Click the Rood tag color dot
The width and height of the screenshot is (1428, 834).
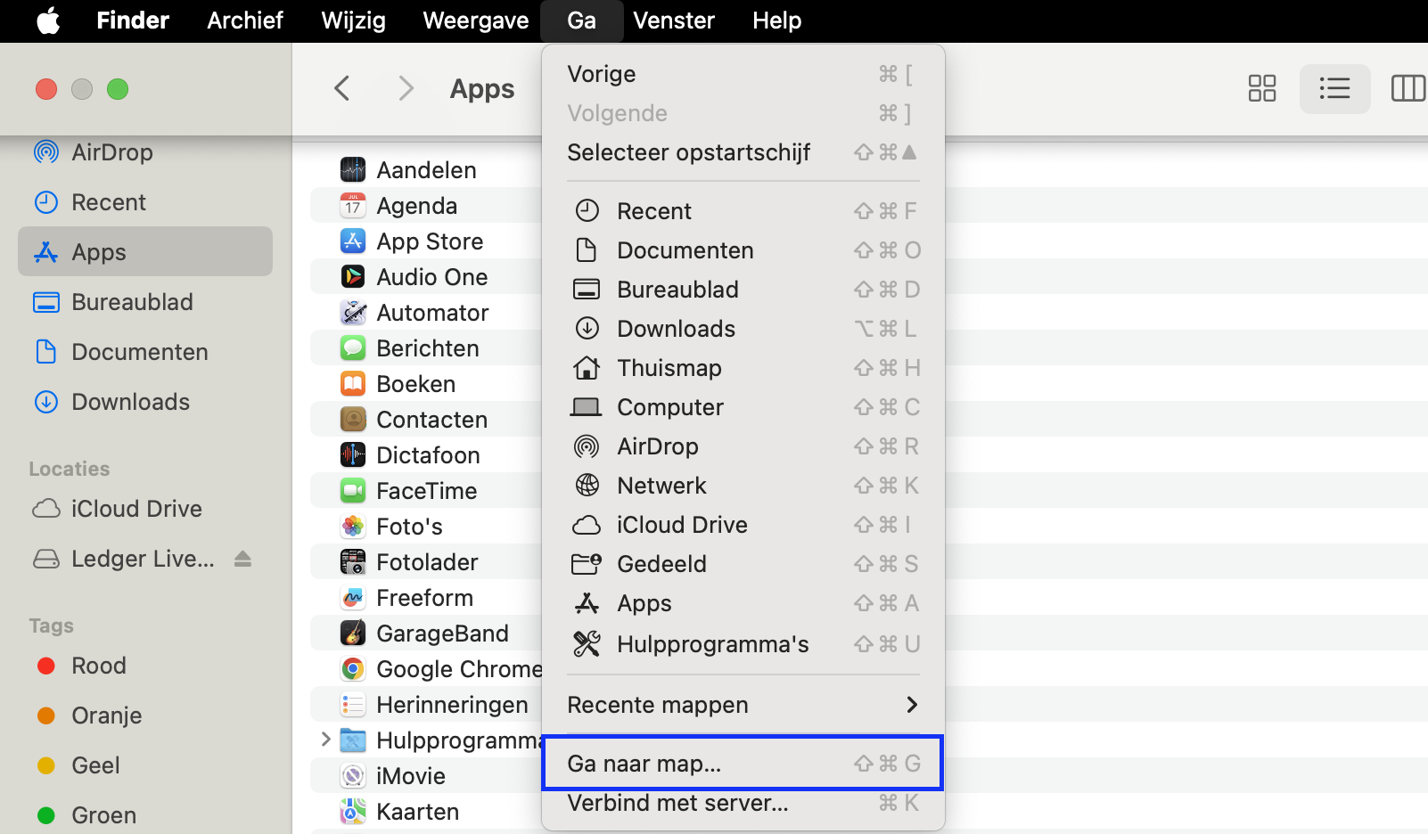(x=45, y=665)
